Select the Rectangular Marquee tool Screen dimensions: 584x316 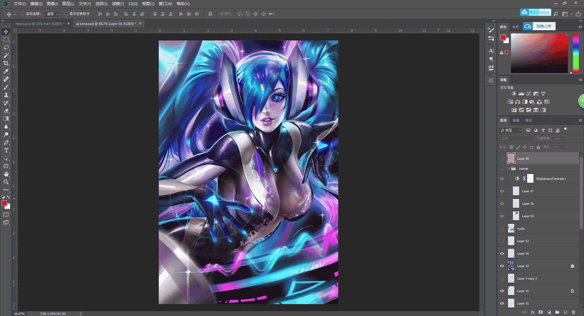pyautogui.click(x=6, y=40)
